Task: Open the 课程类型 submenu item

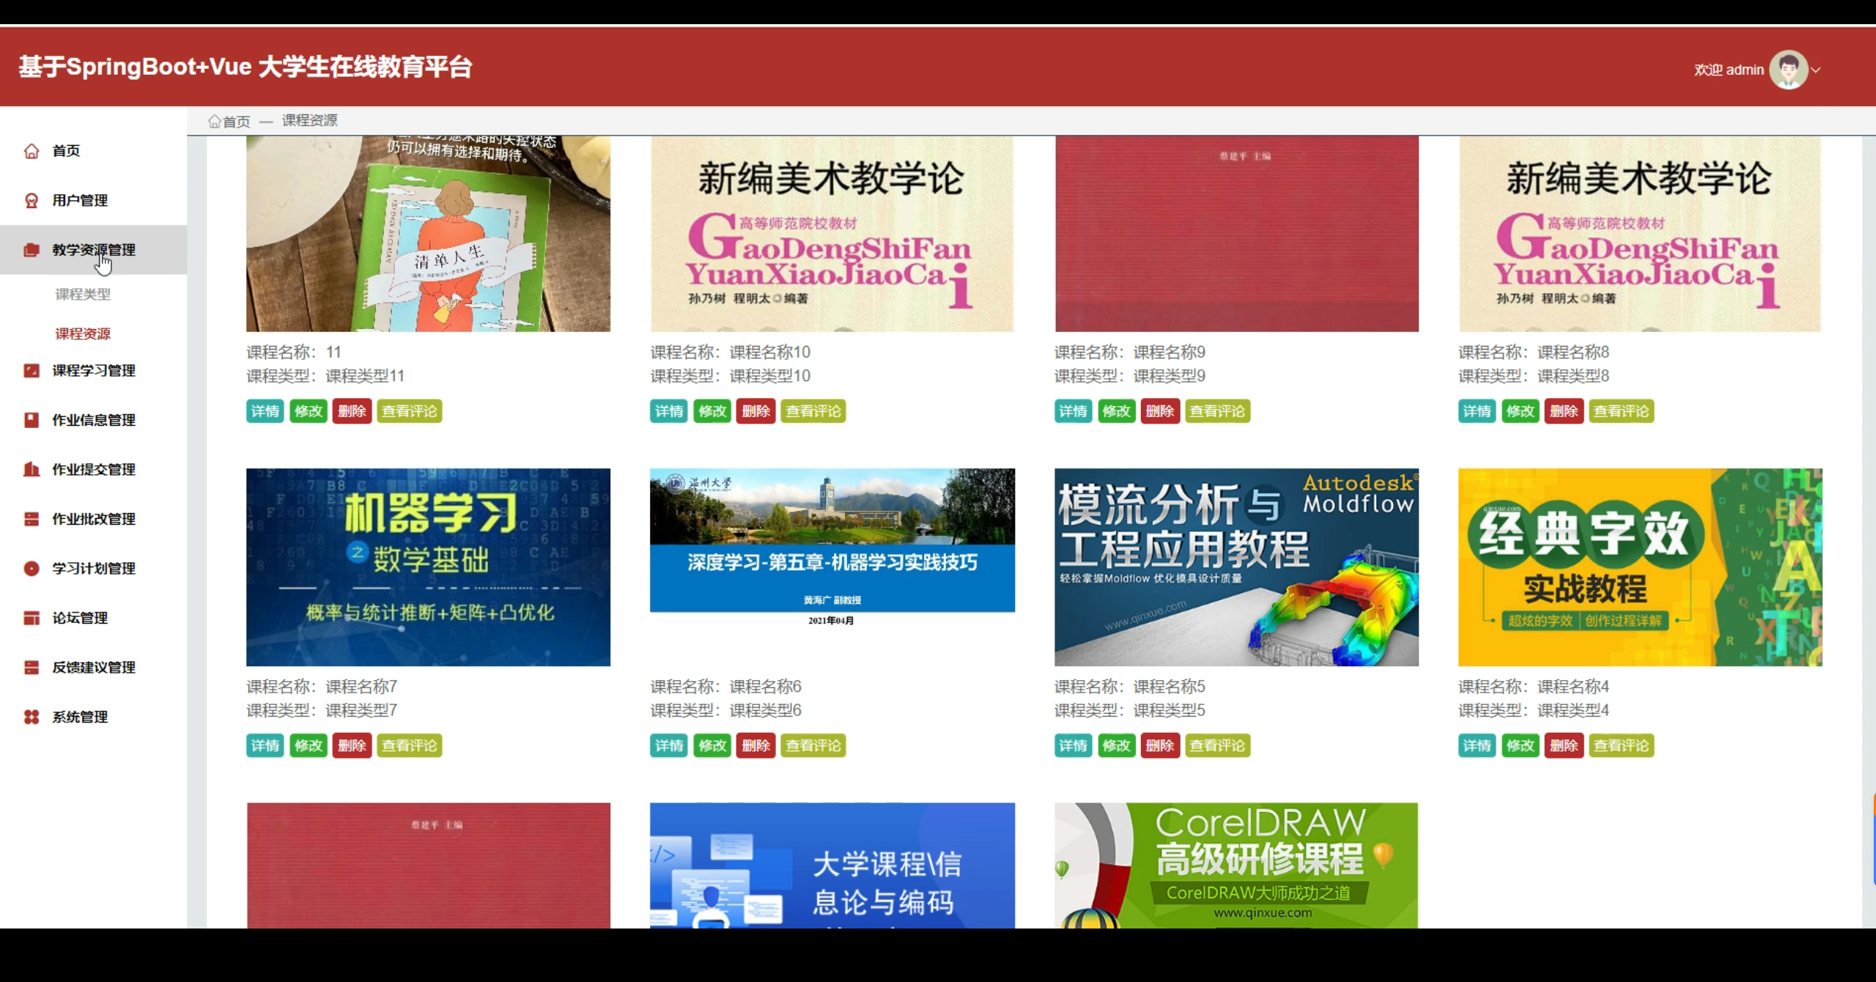Action: pos(83,295)
